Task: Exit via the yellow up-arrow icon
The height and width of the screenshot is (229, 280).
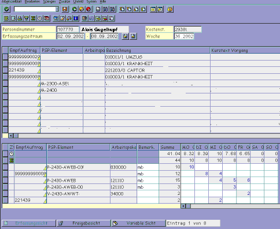Action: tap(82, 9)
